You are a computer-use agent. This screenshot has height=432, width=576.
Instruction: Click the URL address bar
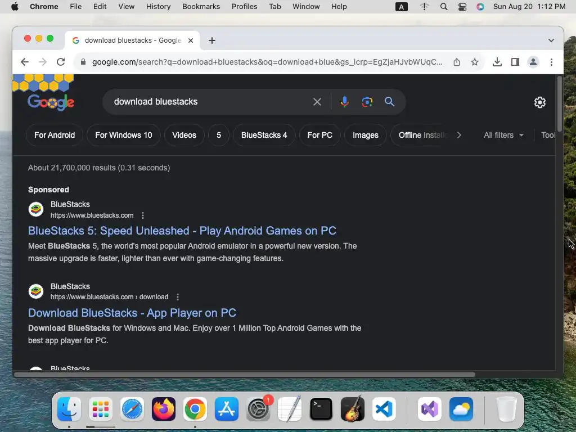pyautogui.click(x=267, y=62)
